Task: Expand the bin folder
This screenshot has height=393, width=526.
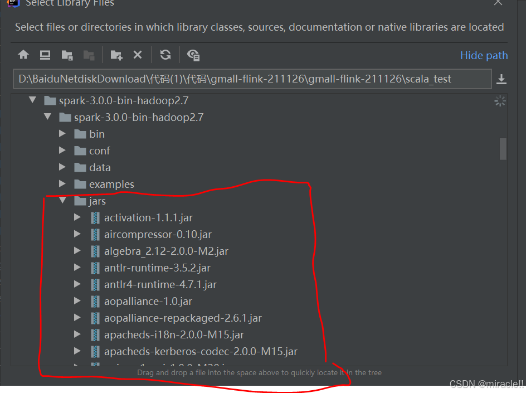Action: pos(62,134)
